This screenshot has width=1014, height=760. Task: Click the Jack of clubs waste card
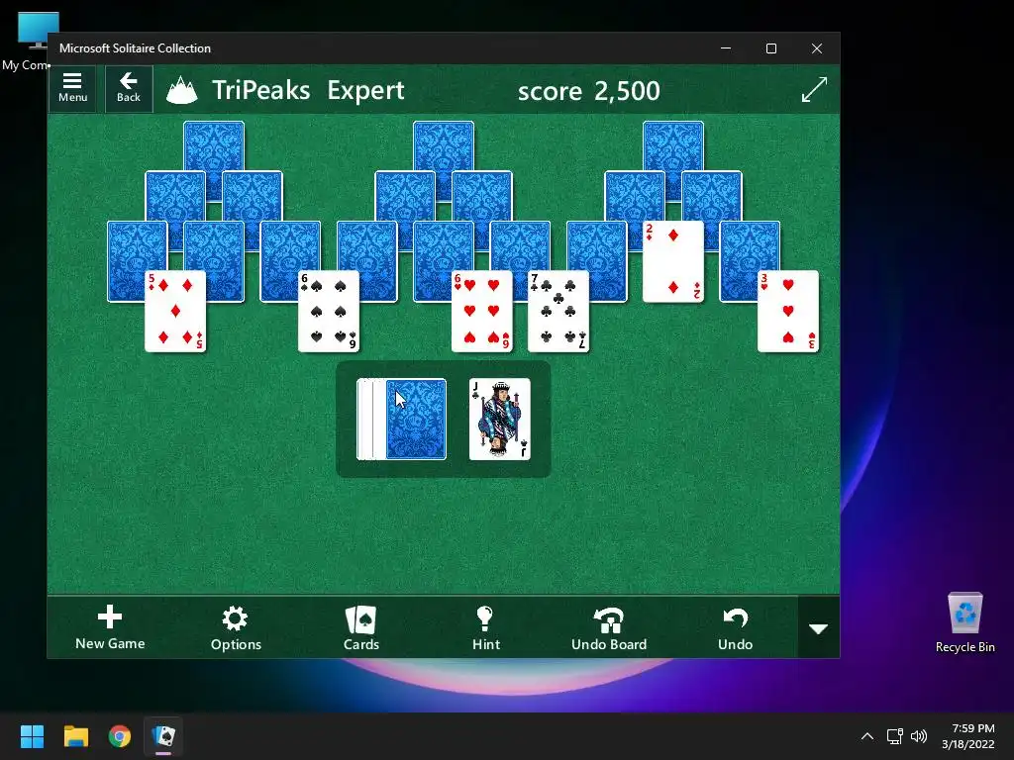tap(499, 419)
